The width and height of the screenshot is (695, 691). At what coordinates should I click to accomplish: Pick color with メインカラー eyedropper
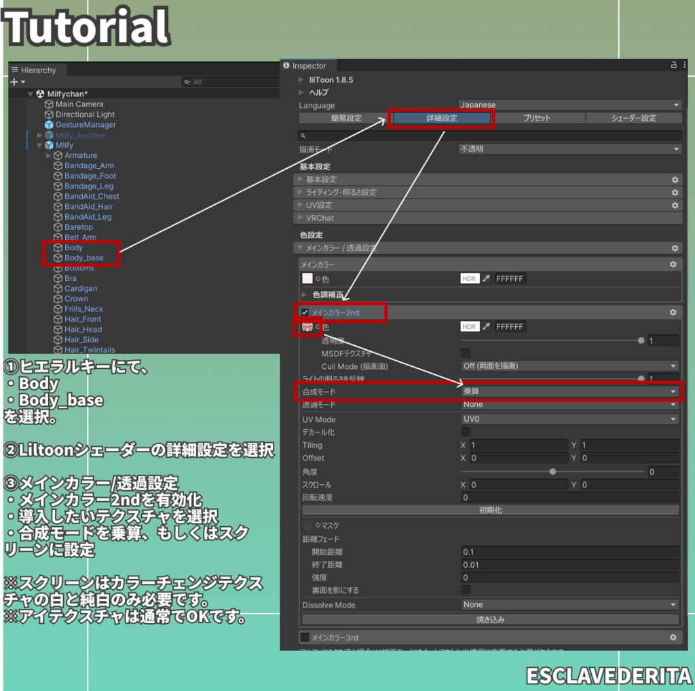[486, 279]
